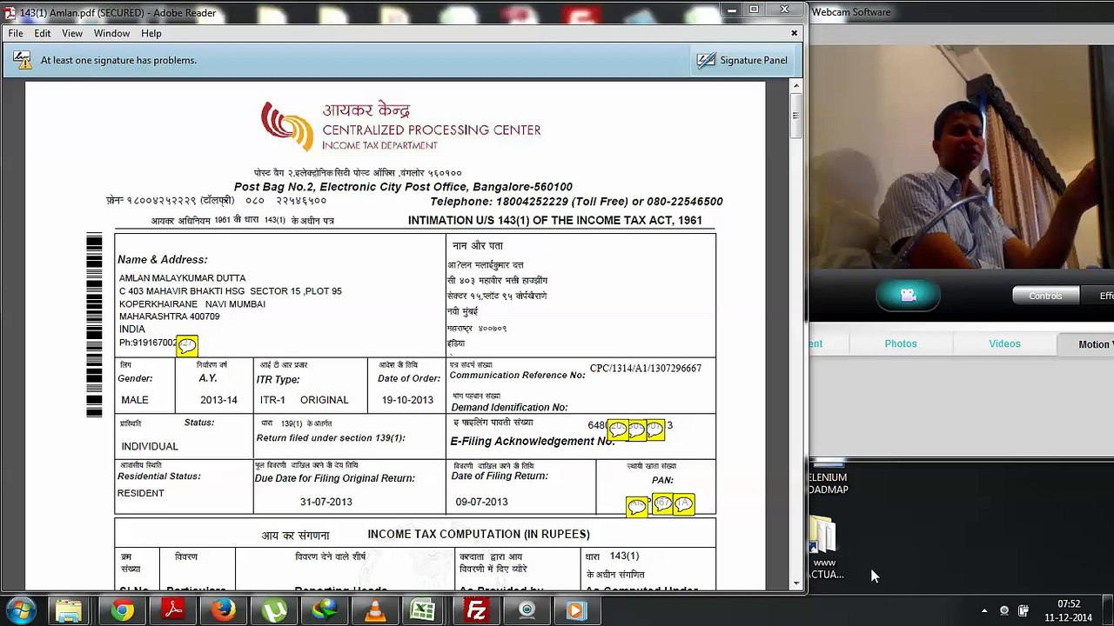This screenshot has height=626, width=1114.
Task: Open last sticky note on acknowledgement number
Action: (655, 429)
